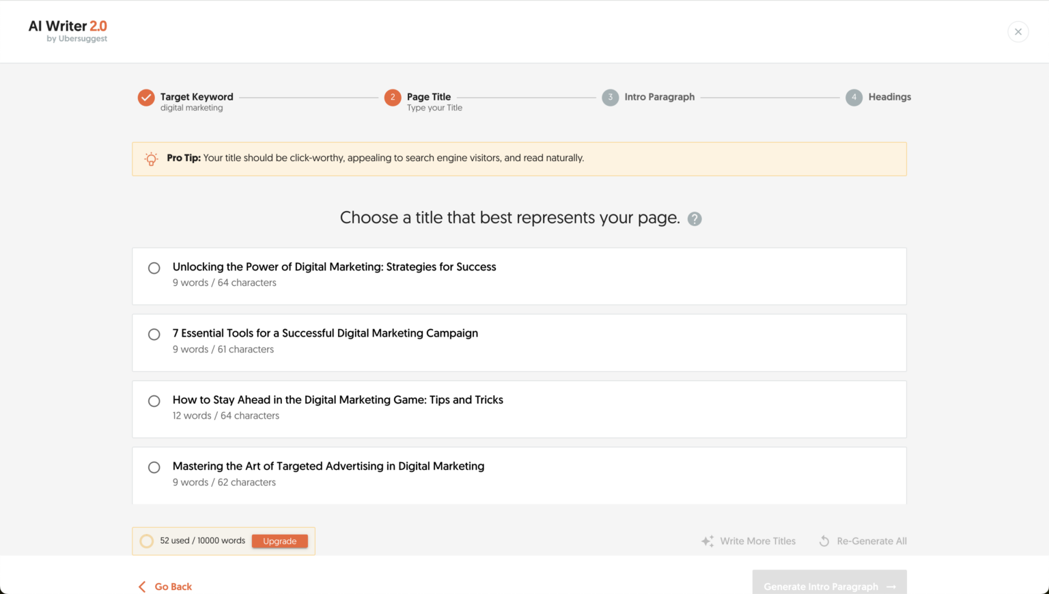Click the step 2 Page Title indicator
Screen dimensions: 1049x594
(393, 97)
